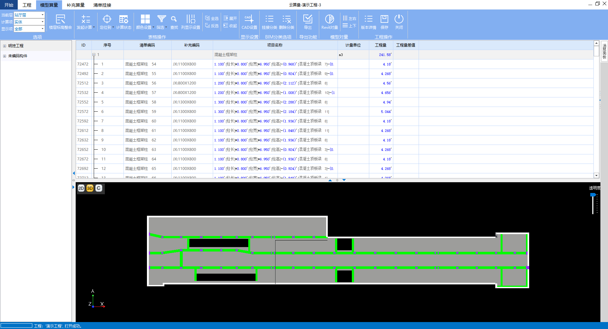The width and height of the screenshot is (608, 329).
Task: Expand the 明挖工程 tree node
Action: coord(4,46)
